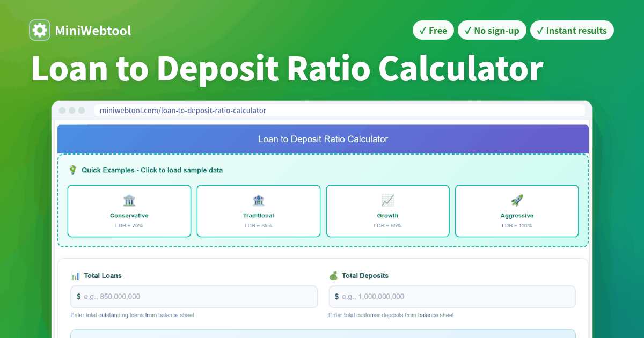Load the Aggressive example card
Viewport: 644px width, 338px height.
pos(517,211)
